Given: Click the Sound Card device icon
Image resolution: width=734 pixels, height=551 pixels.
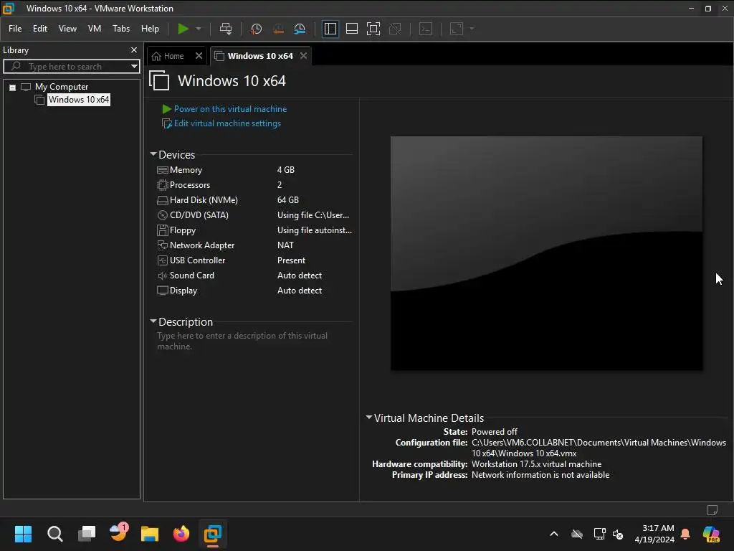Looking at the screenshot, I should coord(163,275).
